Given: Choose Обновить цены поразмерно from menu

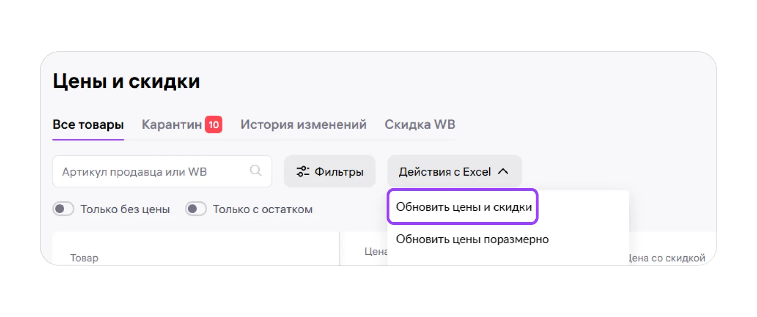Looking at the screenshot, I should (x=472, y=239).
